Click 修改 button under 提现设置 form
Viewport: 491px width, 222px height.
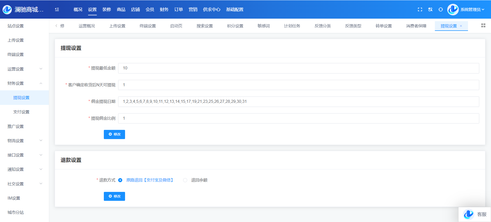(x=114, y=134)
